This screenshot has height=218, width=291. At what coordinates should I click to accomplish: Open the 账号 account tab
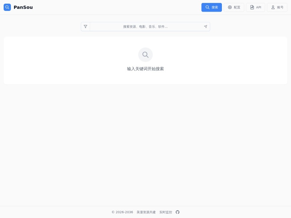point(277,7)
